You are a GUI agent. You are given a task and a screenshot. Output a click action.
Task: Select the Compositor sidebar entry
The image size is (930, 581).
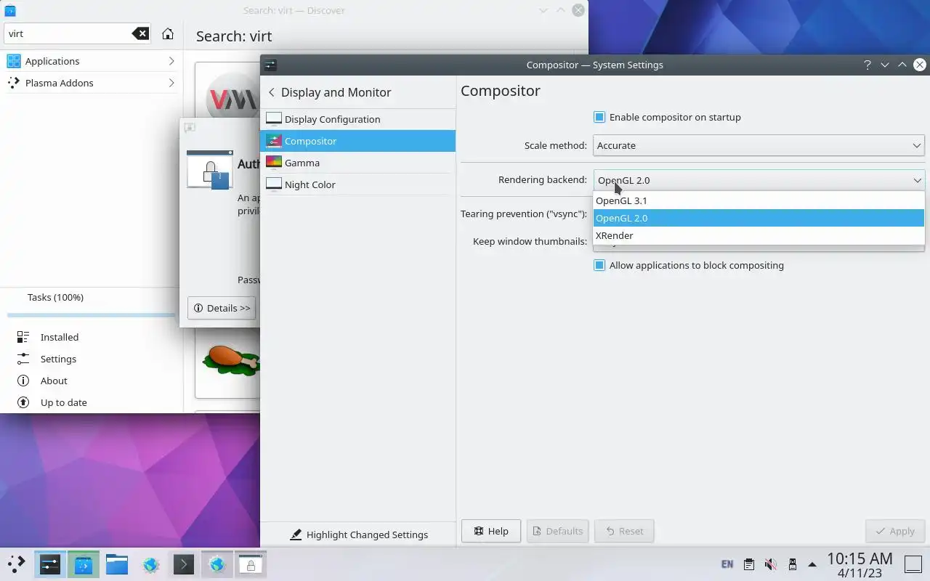[357, 141]
